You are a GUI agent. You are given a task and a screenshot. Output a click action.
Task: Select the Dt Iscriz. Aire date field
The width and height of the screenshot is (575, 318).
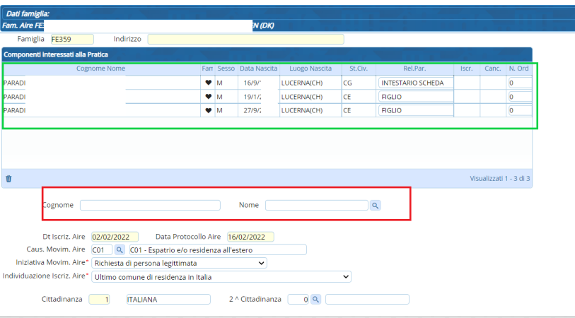click(115, 237)
